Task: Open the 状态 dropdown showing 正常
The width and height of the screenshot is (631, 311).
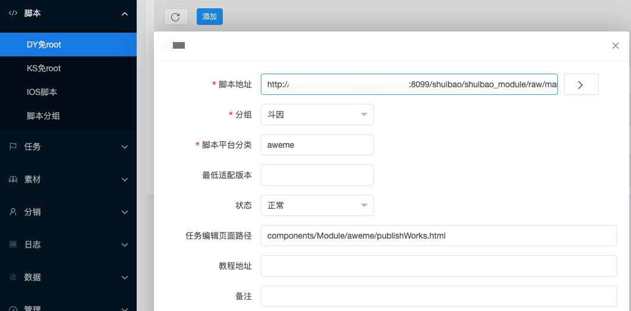Action: click(317, 205)
